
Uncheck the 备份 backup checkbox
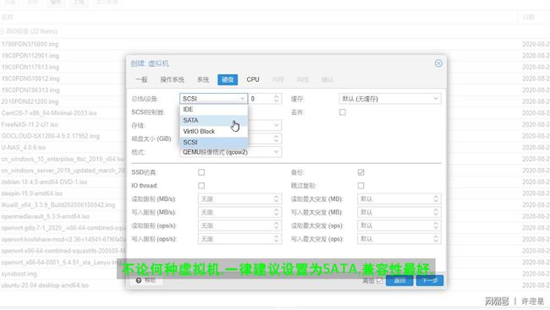pos(361,172)
